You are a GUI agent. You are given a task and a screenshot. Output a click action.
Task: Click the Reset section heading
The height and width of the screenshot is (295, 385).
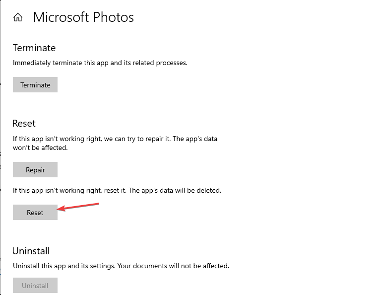click(24, 123)
